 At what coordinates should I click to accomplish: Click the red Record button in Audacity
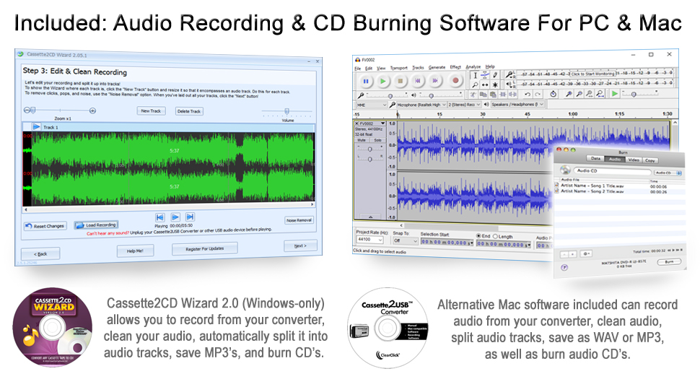tap(455, 81)
